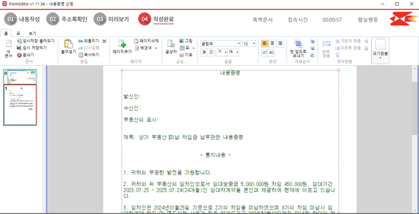Switch to the 표 ribbon tab
The width and height of the screenshot is (419, 214).
[x=18, y=33]
